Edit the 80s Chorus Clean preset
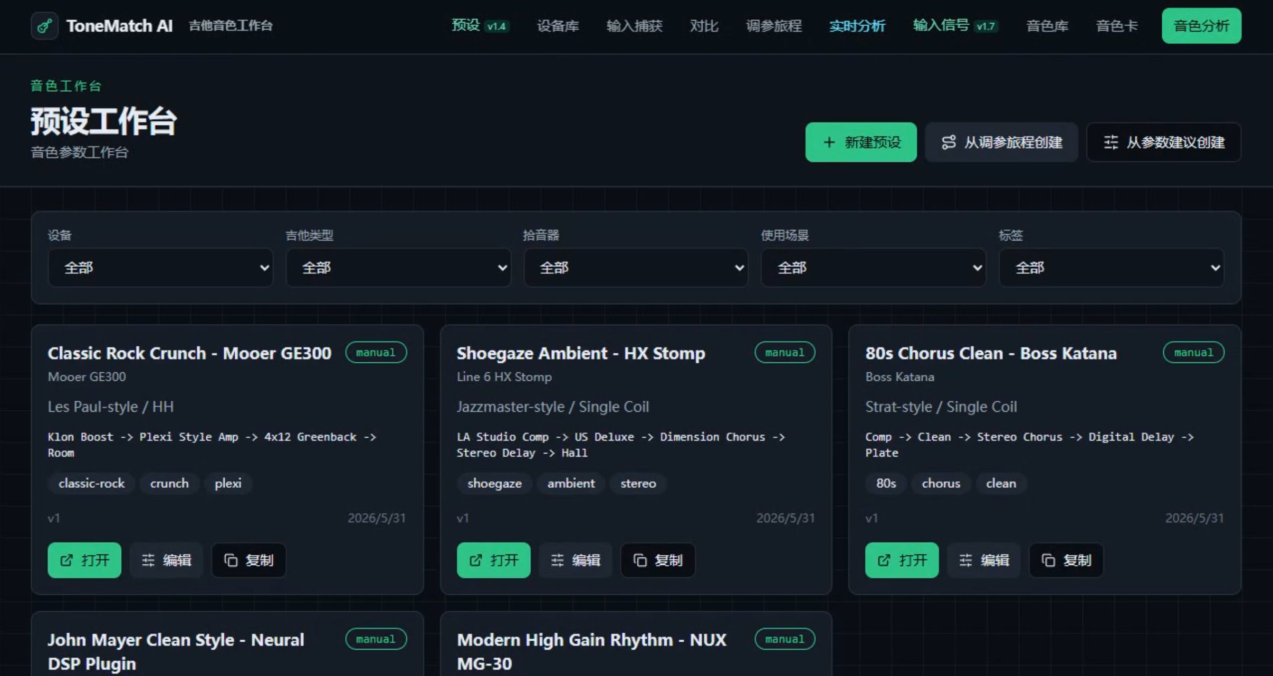The height and width of the screenshot is (676, 1273). [x=984, y=560]
